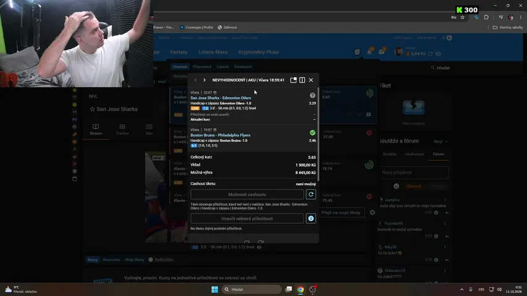Click the Hledat search on page
This screenshot has width=527, height=296.
click(441, 68)
